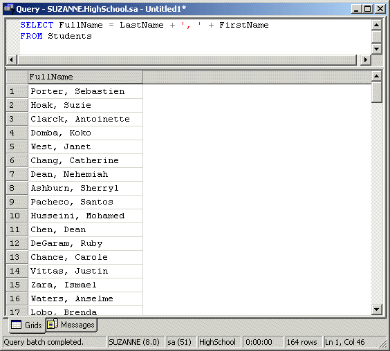Viewport: 390px width, 351px height.
Task: Click the results grid scroll down arrow
Action: tap(377, 310)
